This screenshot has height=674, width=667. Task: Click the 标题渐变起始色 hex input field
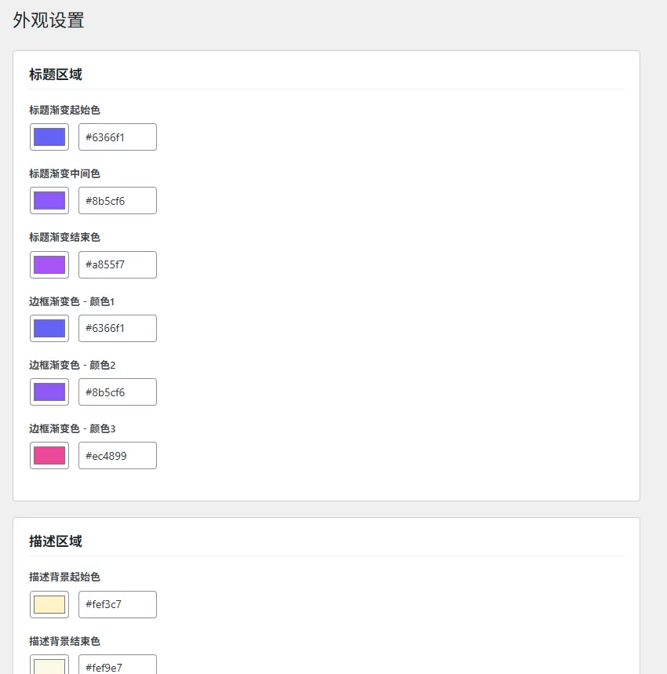(118, 137)
